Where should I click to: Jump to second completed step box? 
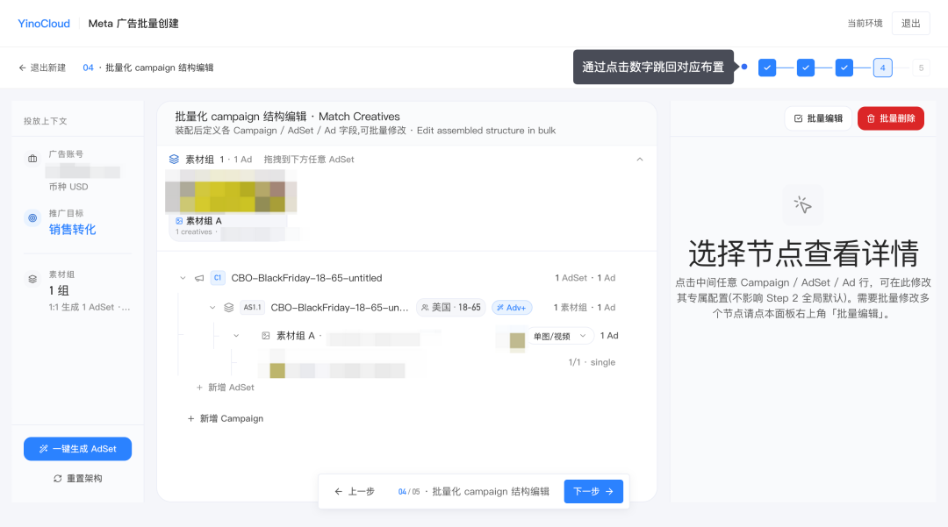805,68
